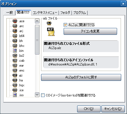Select the .bin disc image icon
Viewport: 127px width, 114px height.
point(15,51)
